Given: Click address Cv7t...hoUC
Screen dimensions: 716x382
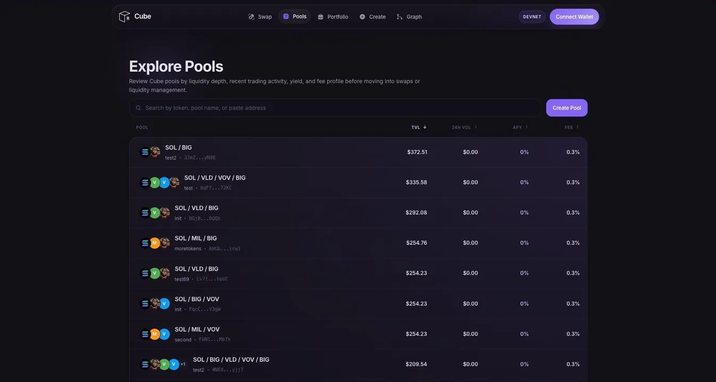Looking at the screenshot, I should (212, 280).
